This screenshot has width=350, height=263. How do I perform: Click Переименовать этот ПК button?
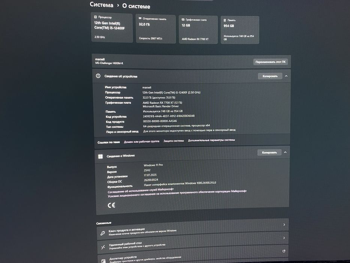pyautogui.click(x=270, y=62)
